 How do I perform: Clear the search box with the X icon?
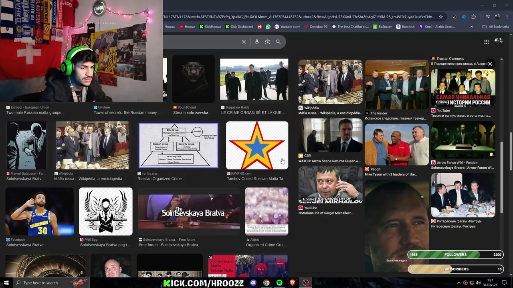click(244, 42)
